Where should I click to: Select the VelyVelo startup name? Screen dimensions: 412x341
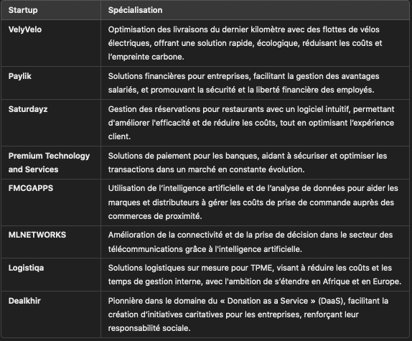coord(25,29)
